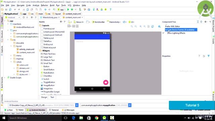Click the Zoom Out design icon

point(144,26)
